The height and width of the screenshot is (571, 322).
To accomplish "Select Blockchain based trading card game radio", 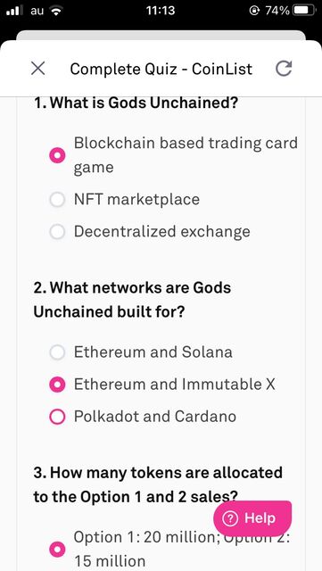I will click(57, 155).
